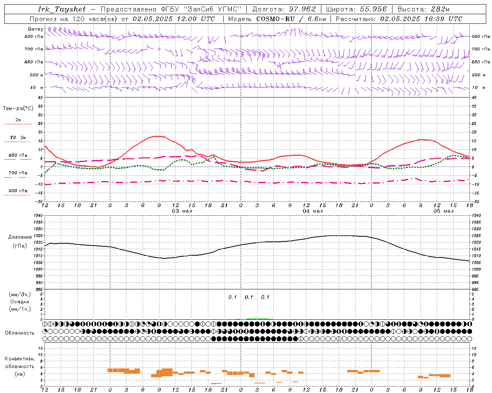The width and height of the screenshot is (492, 393).
Task: Click the 500 м wind level label
Action: click(x=37, y=75)
